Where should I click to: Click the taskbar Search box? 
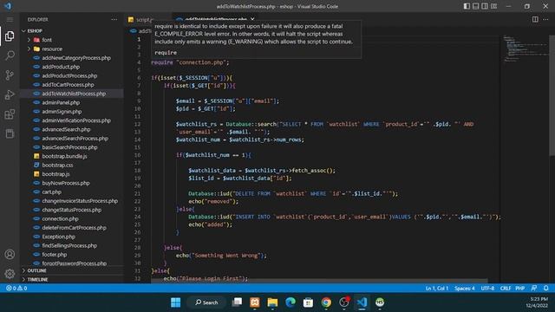pos(206,302)
